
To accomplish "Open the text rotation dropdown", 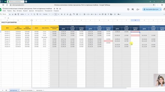I will tap(96, 14).
